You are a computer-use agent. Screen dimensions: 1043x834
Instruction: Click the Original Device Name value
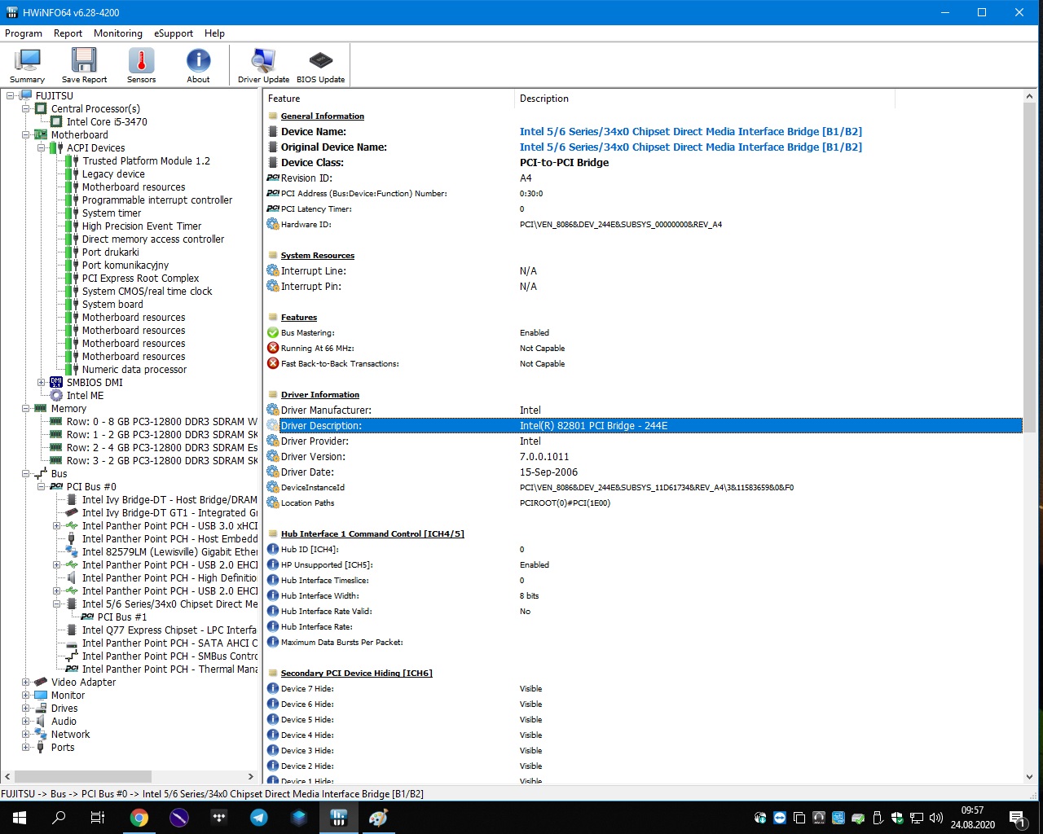(x=690, y=147)
